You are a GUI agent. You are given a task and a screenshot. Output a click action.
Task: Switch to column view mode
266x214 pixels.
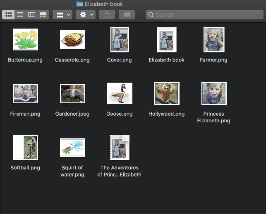pyautogui.click(x=31, y=14)
